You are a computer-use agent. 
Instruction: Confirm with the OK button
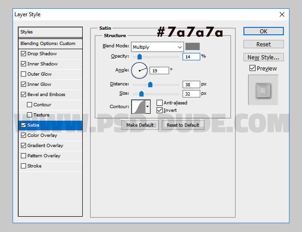(x=263, y=31)
